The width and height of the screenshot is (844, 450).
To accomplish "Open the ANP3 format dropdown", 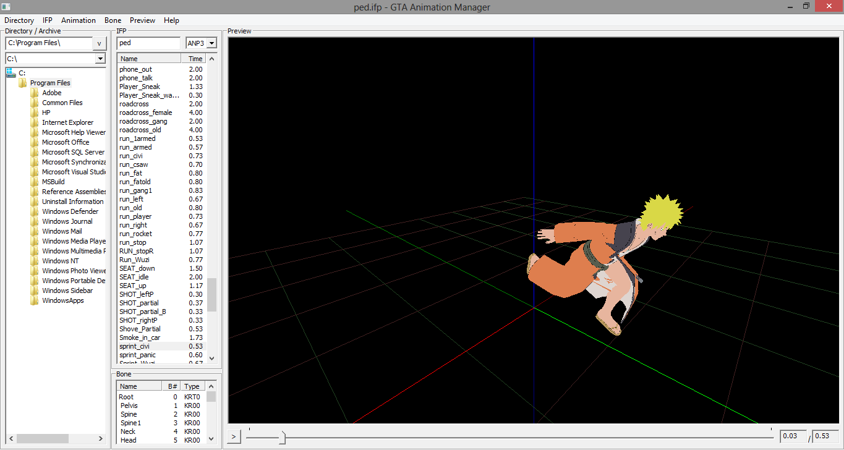I will 211,43.
